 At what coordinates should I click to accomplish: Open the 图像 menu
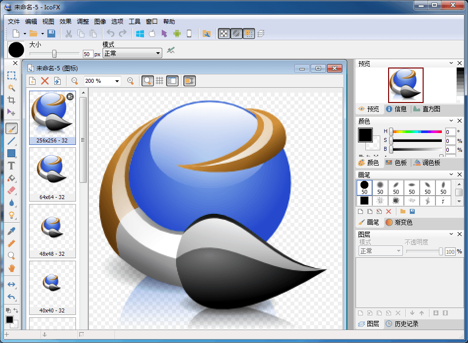[100, 22]
